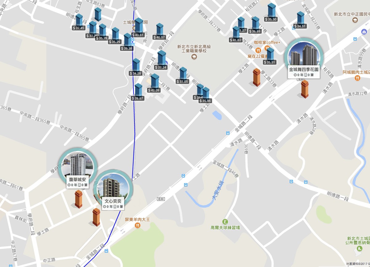
Task: Click the blue shopping bag icon
Action: (x=364, y=31)
